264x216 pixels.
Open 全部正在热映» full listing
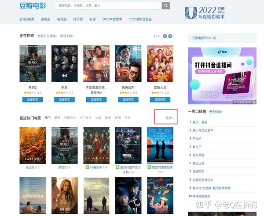[x=47, y=36]
